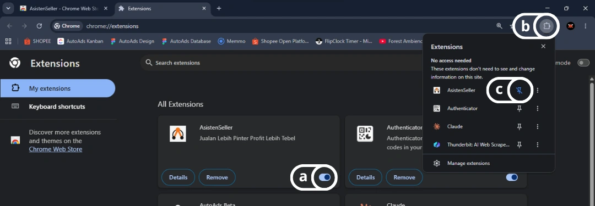
Task: Click the Manage extensions gear icon
Action: click(437, 163)
